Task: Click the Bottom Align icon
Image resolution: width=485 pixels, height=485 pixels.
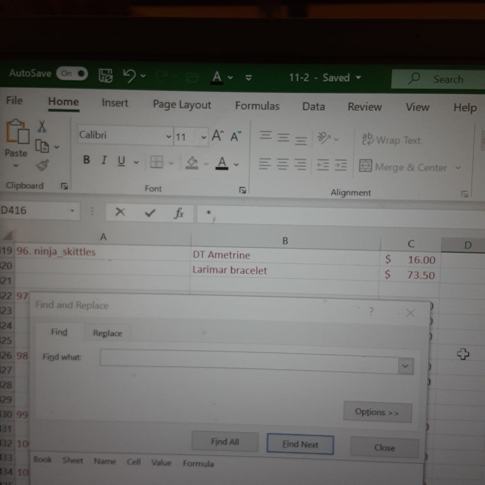Action: point(301,140)
